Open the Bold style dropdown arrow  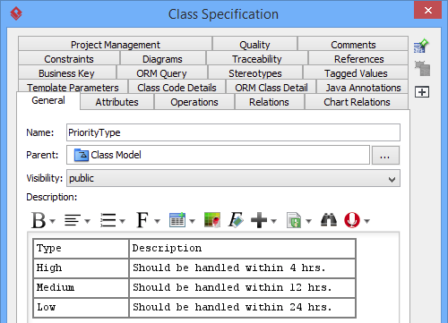click(53, 221)
